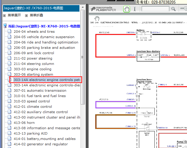Click the computer icon at tree root

click(5, 26)
